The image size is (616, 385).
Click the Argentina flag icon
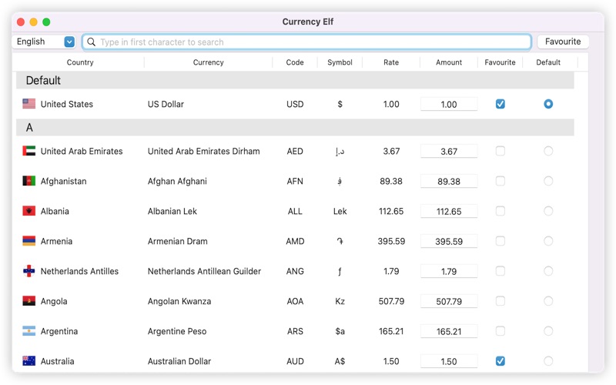29,331
